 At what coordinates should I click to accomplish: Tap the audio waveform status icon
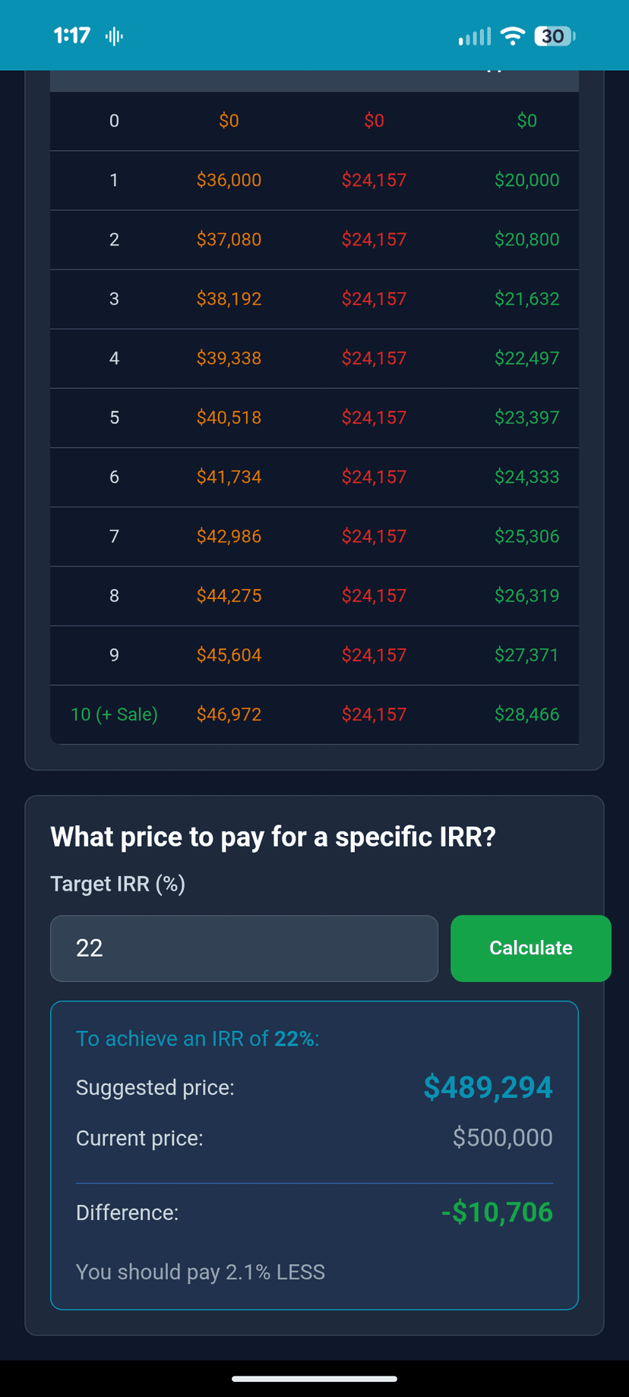(114, 36)
